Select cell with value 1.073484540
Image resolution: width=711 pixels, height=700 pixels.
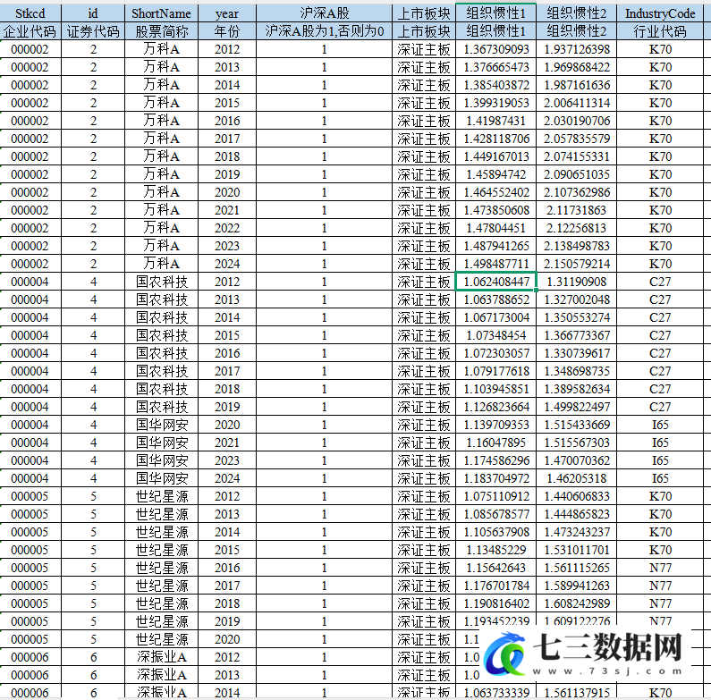(496, 335)
